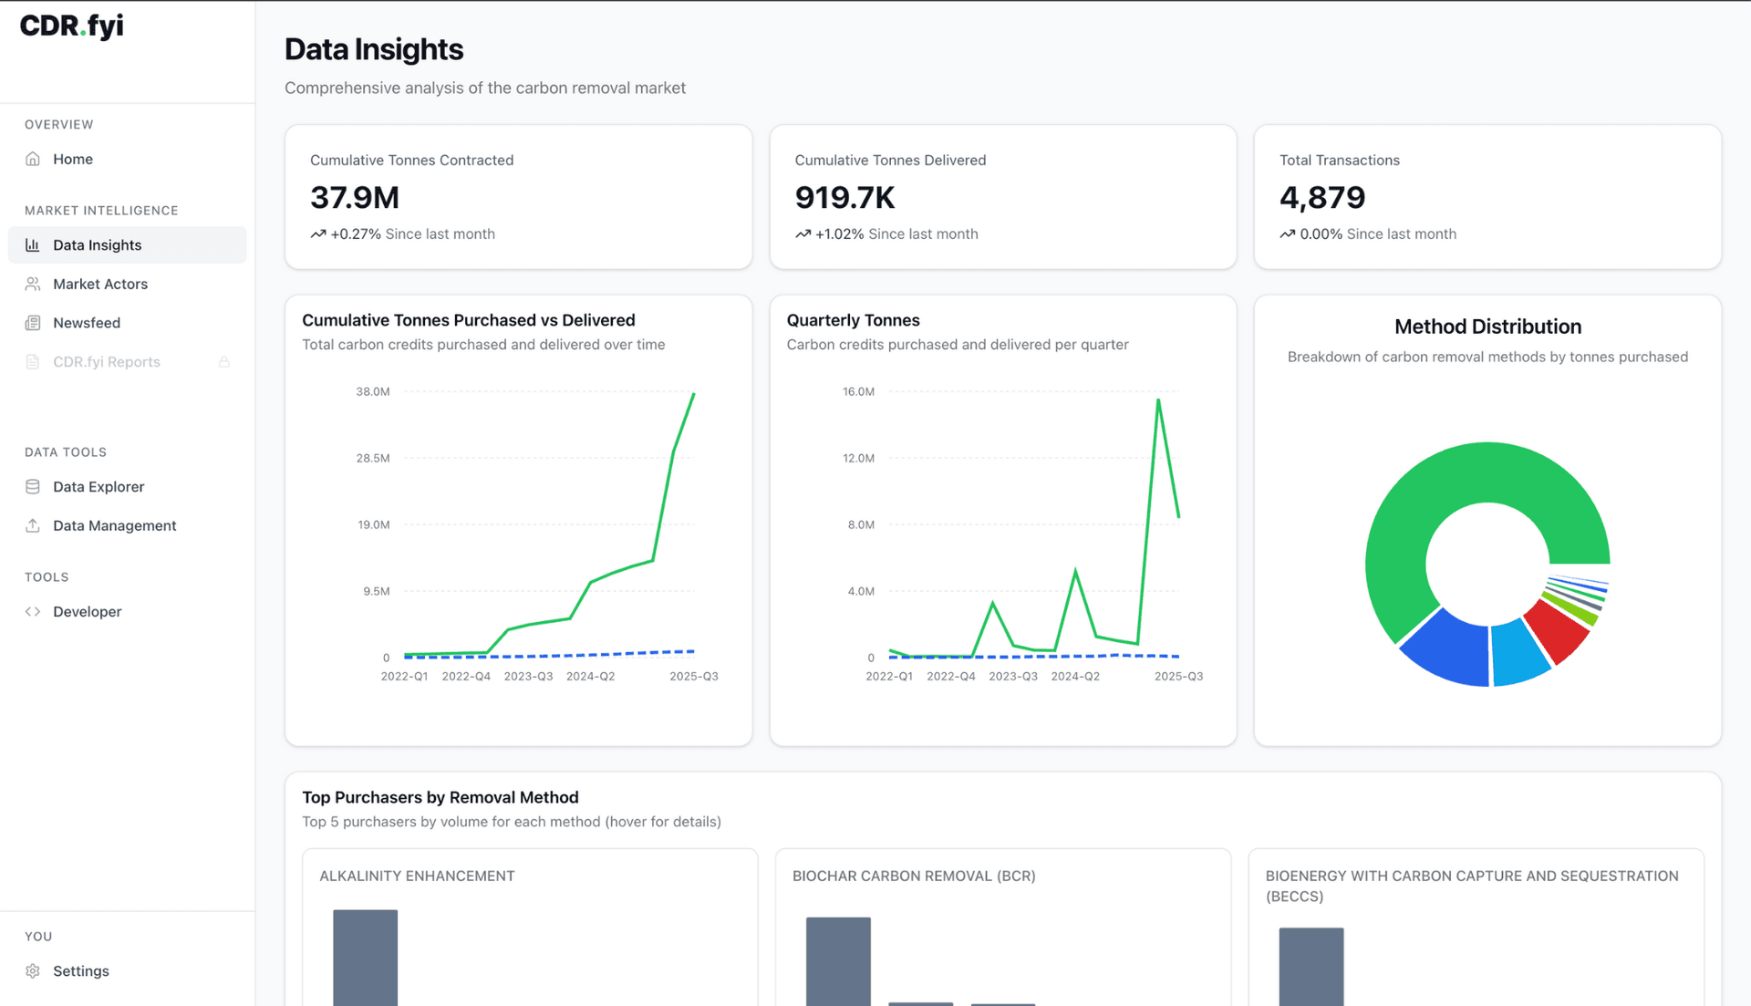Click the Settings gear icon
1751x1006 pixels.
33,971
